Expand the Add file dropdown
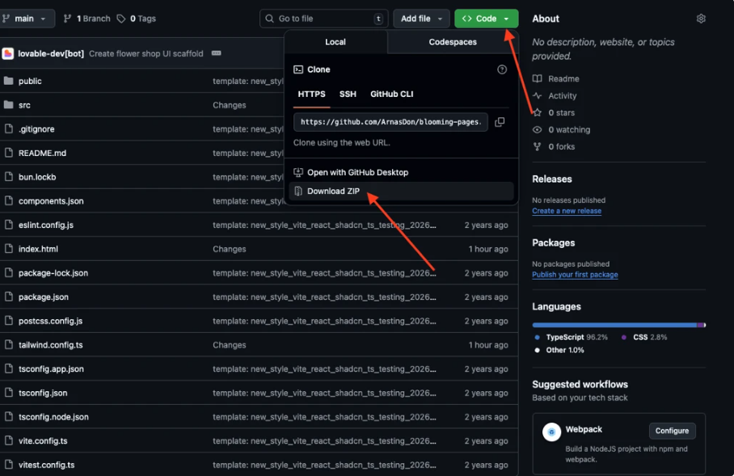The height and width of the screenshot is (476, 734). click(x=421, y=19)
